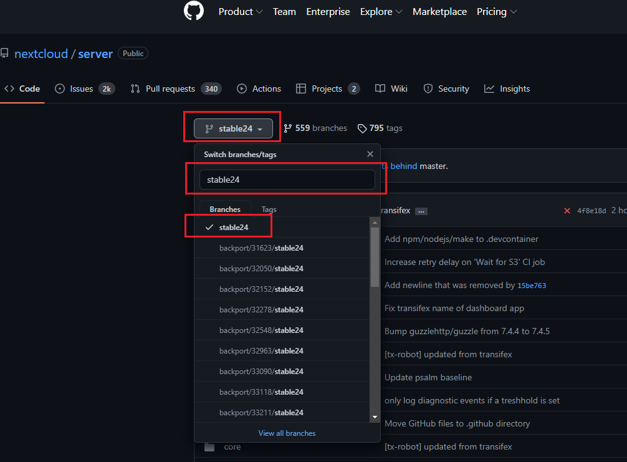The width and height of the screenshot is (627, 462).
Task: Open 'Bump guzzlehttp/guzzle' commit message
Action: [467, 332]
